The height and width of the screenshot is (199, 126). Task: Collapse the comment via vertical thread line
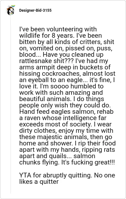10,104
